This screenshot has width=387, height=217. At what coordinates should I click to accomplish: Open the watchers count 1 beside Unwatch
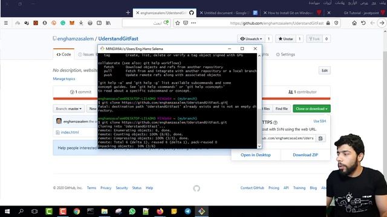(x=268, y=39)
